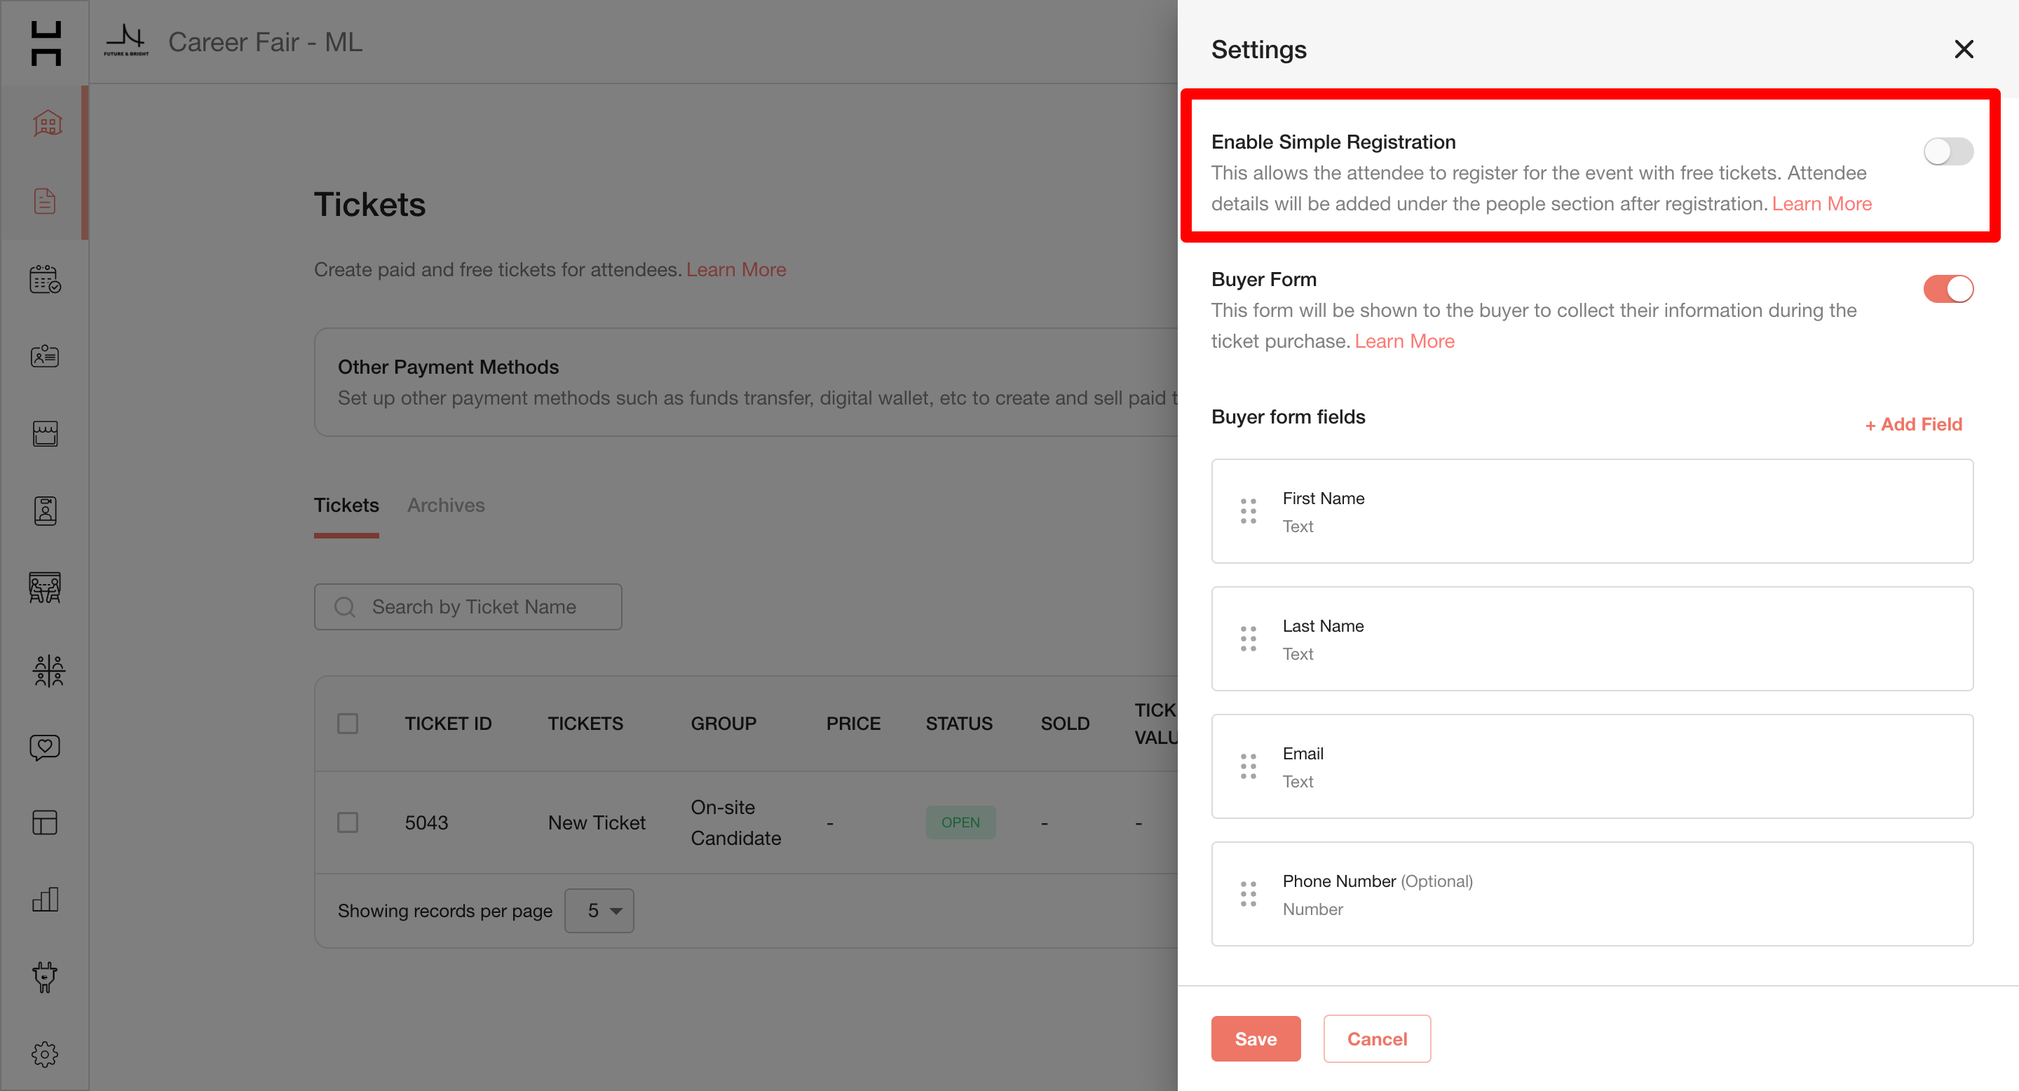Click the STATUS column header

958,724
